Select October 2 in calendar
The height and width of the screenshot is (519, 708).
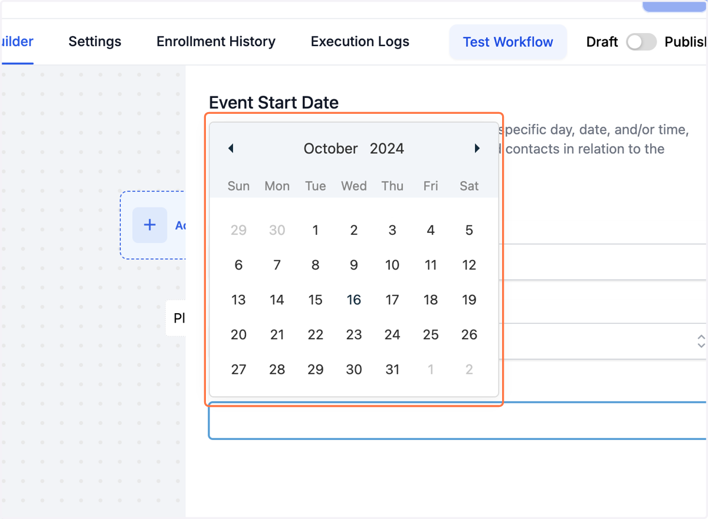click(x=354, y=230)
